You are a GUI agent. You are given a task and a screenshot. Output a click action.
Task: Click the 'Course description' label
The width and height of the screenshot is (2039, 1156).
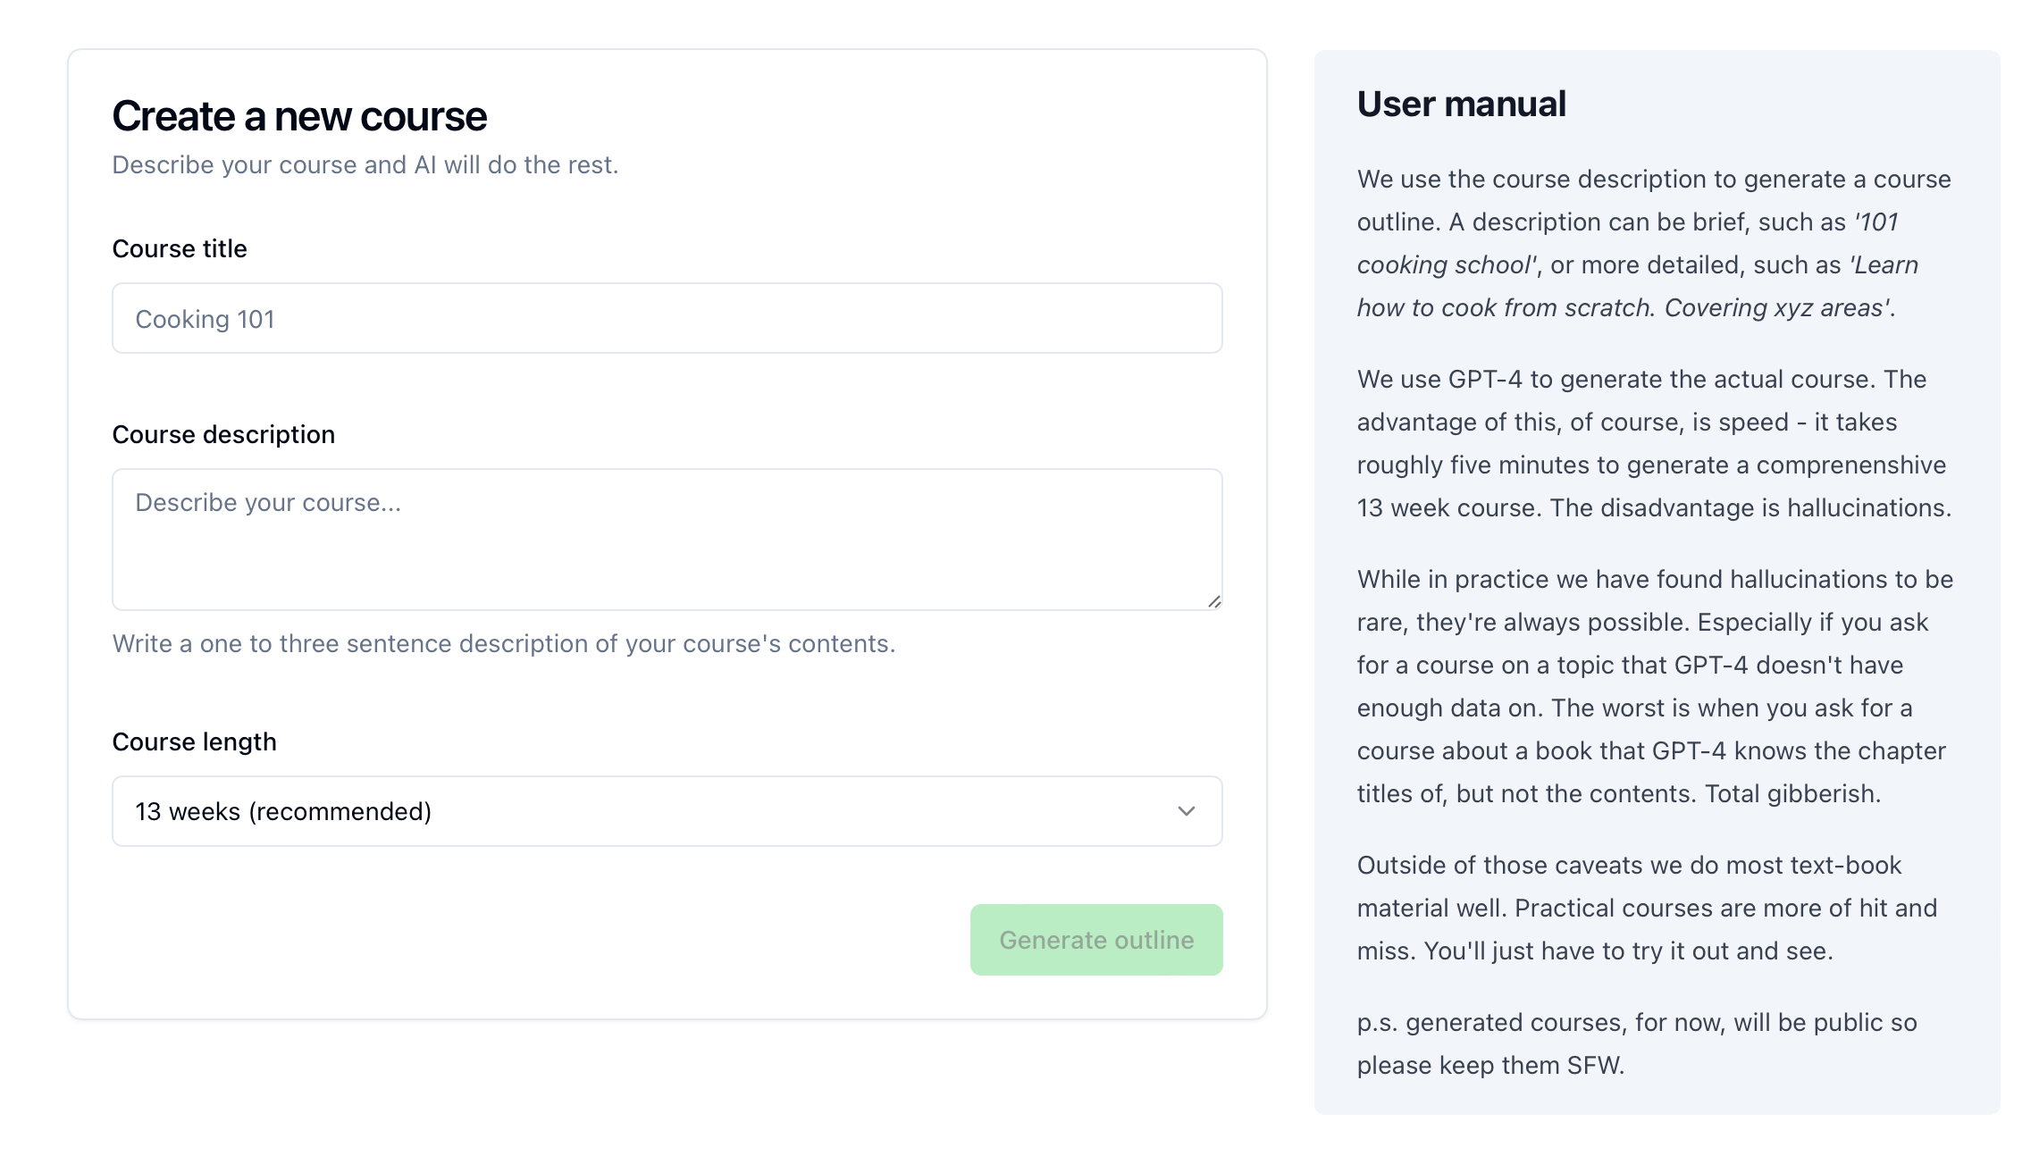tap(223, 434)
